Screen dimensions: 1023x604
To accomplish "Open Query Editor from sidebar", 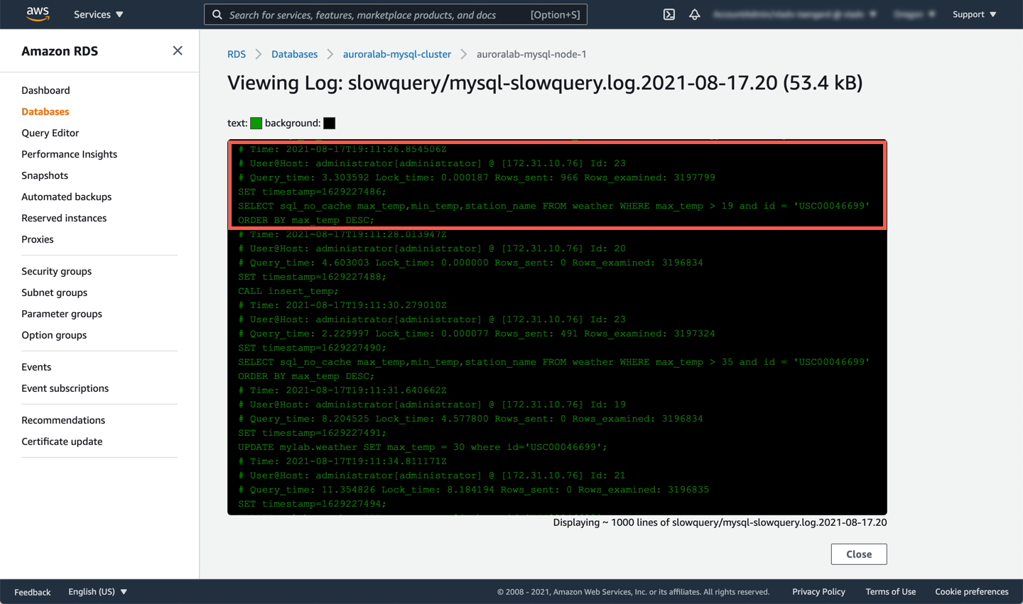I will (x=50, y=133).
